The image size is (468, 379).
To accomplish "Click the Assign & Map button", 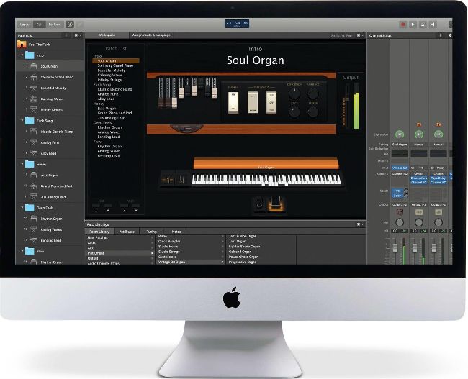I will click(x=341, y=35).
